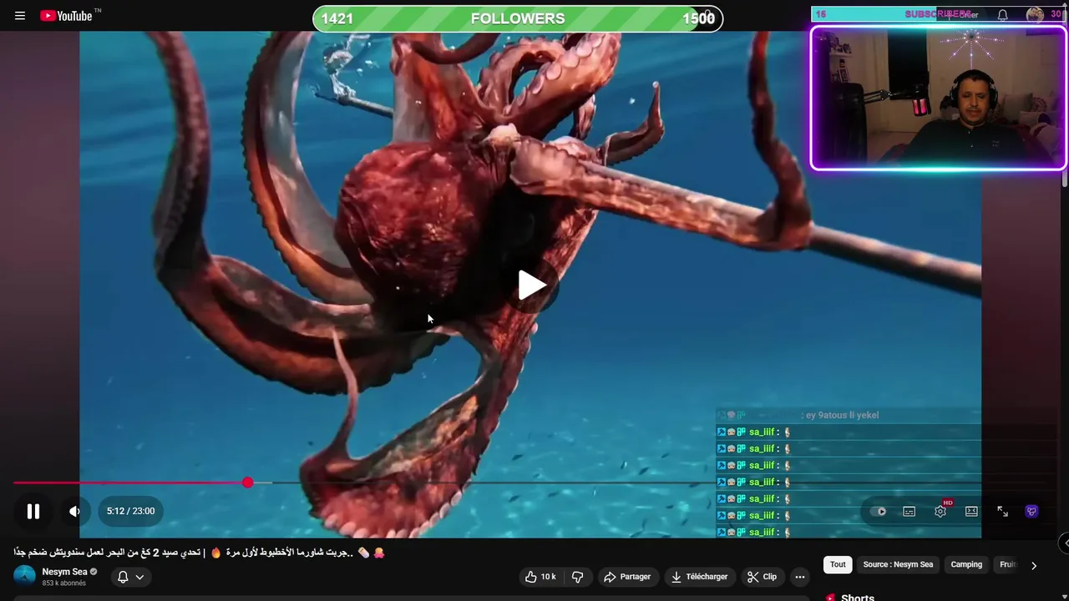The image size is (1069, 601).
Task: Select the Camping filter chip
Action: (966, 565)
